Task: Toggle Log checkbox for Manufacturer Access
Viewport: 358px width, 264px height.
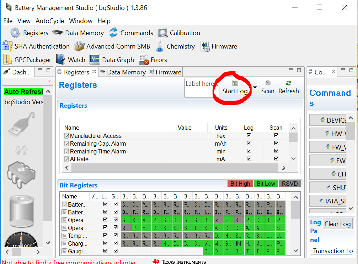Action: 249,135
